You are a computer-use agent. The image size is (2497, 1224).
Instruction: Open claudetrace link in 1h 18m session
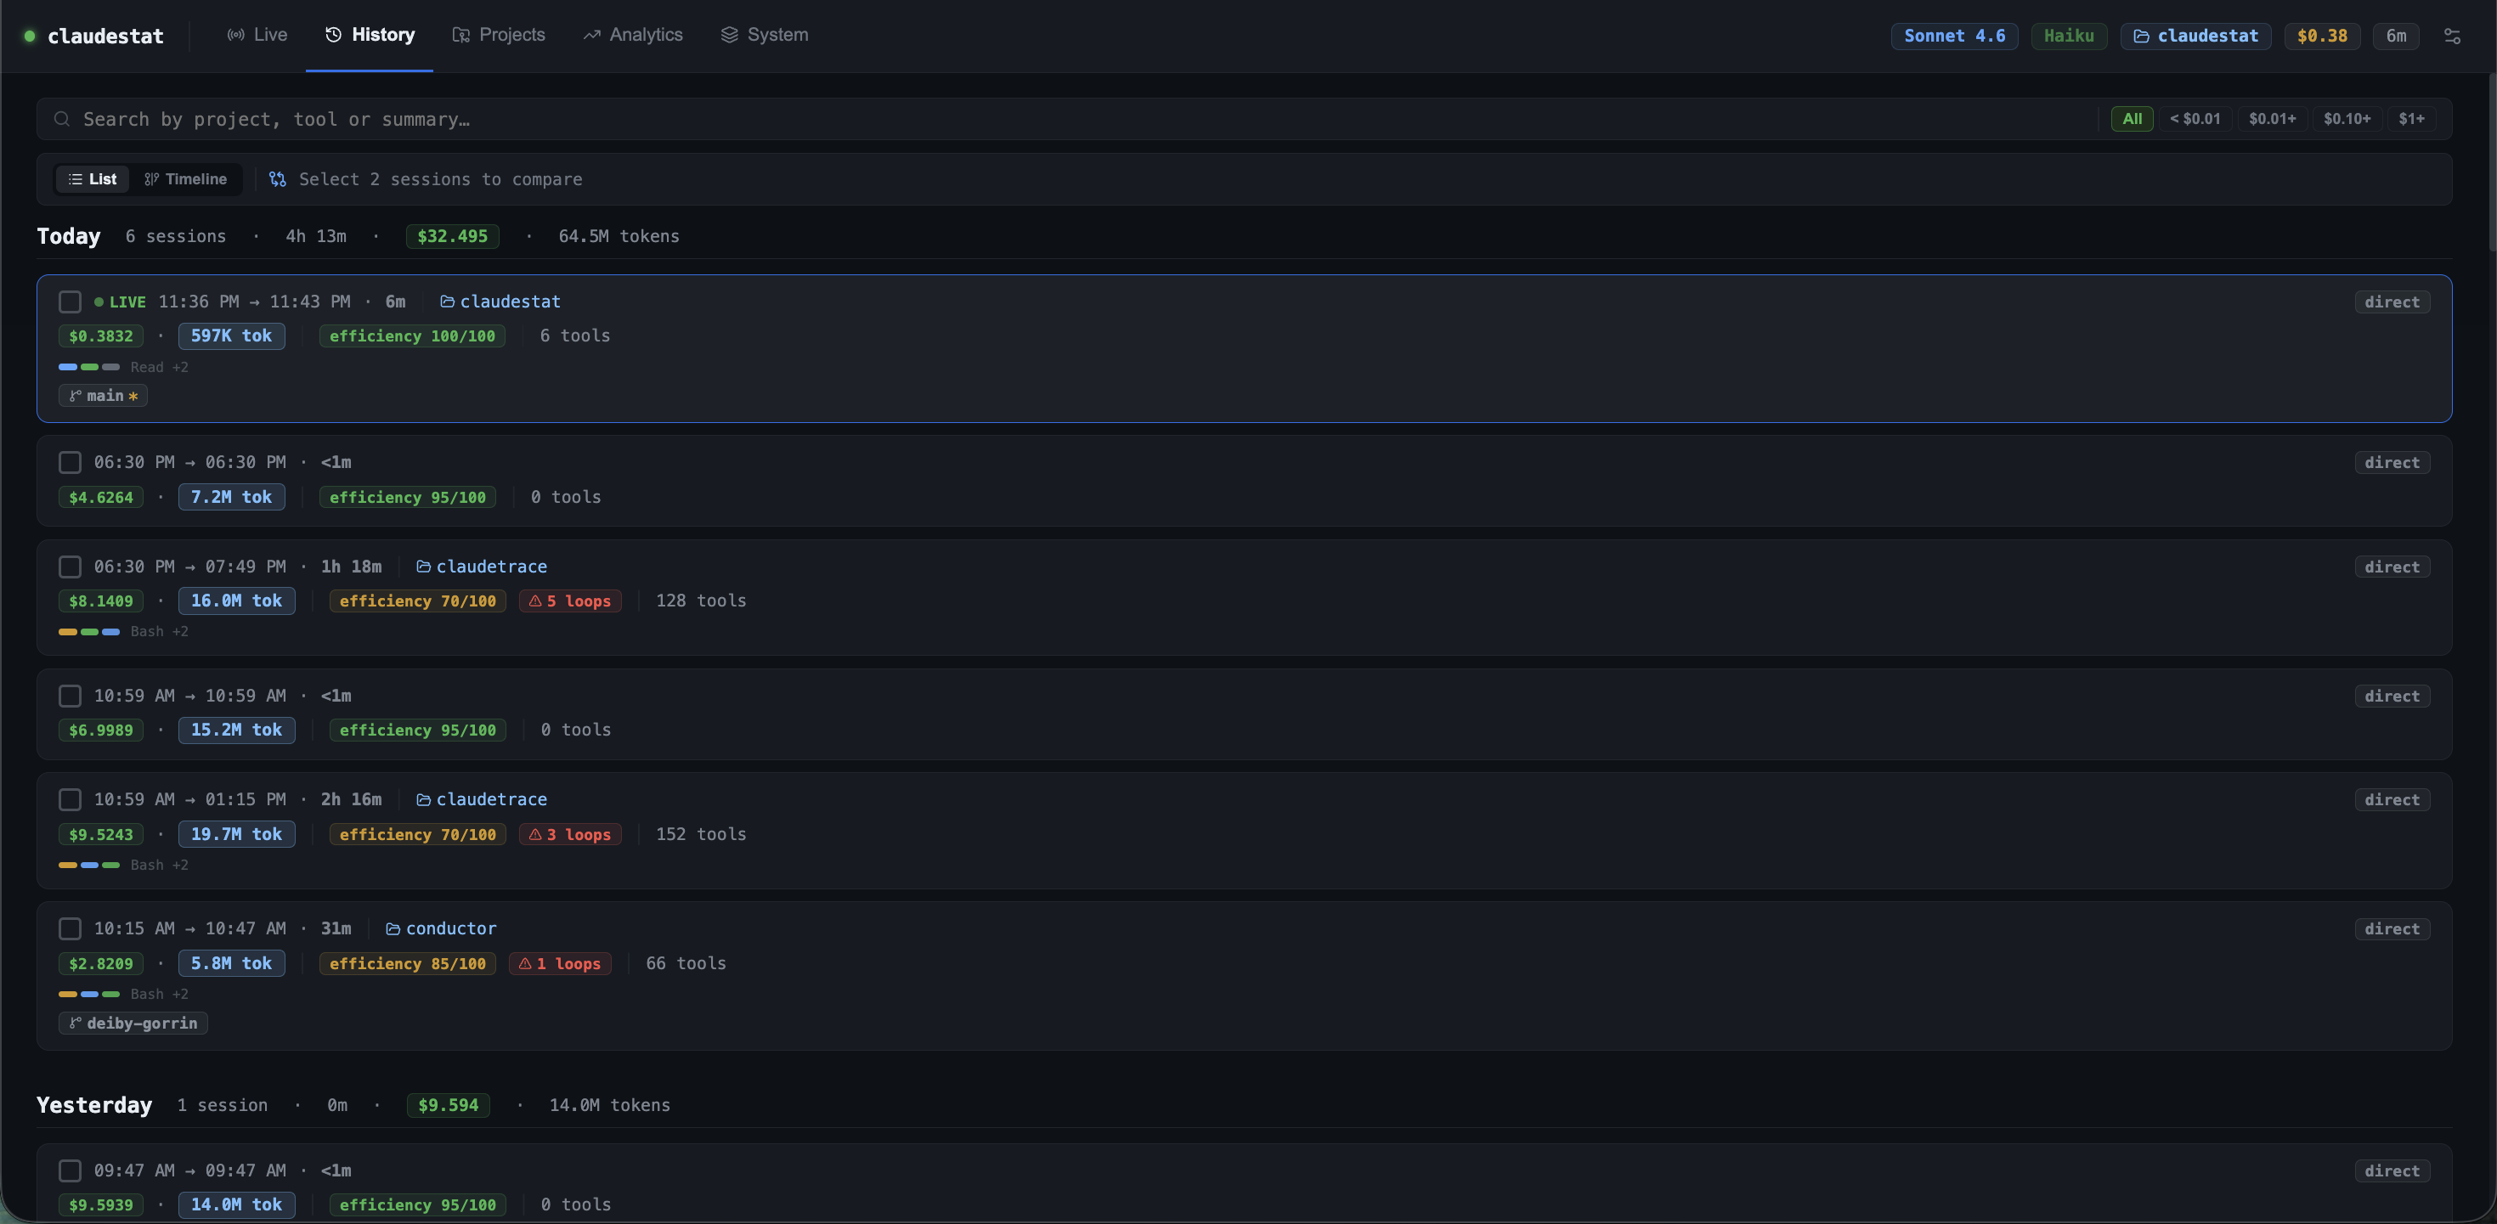pyautogui.click(x=482, y=567)
